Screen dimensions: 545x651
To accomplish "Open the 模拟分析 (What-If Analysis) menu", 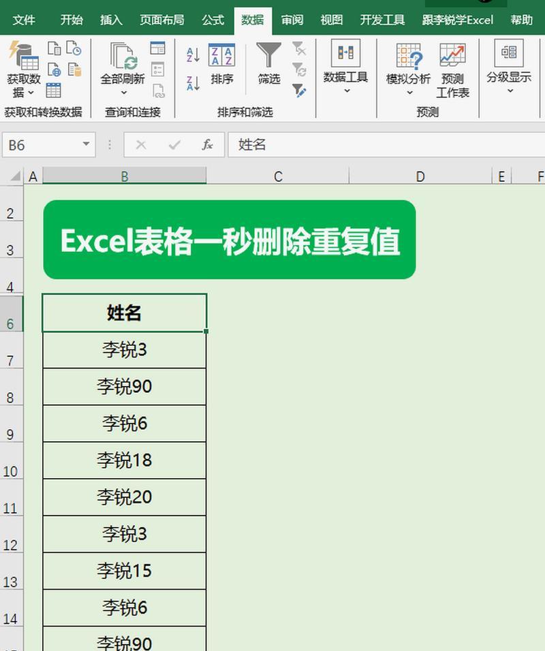I will click(408, 69).
